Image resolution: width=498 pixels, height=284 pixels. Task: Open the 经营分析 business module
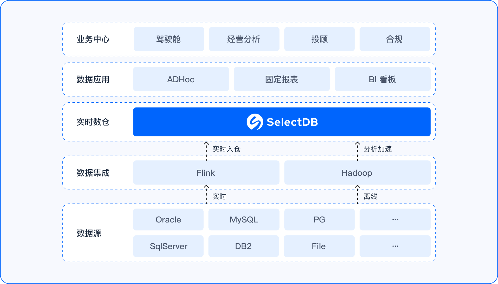(x=244, y=39)
